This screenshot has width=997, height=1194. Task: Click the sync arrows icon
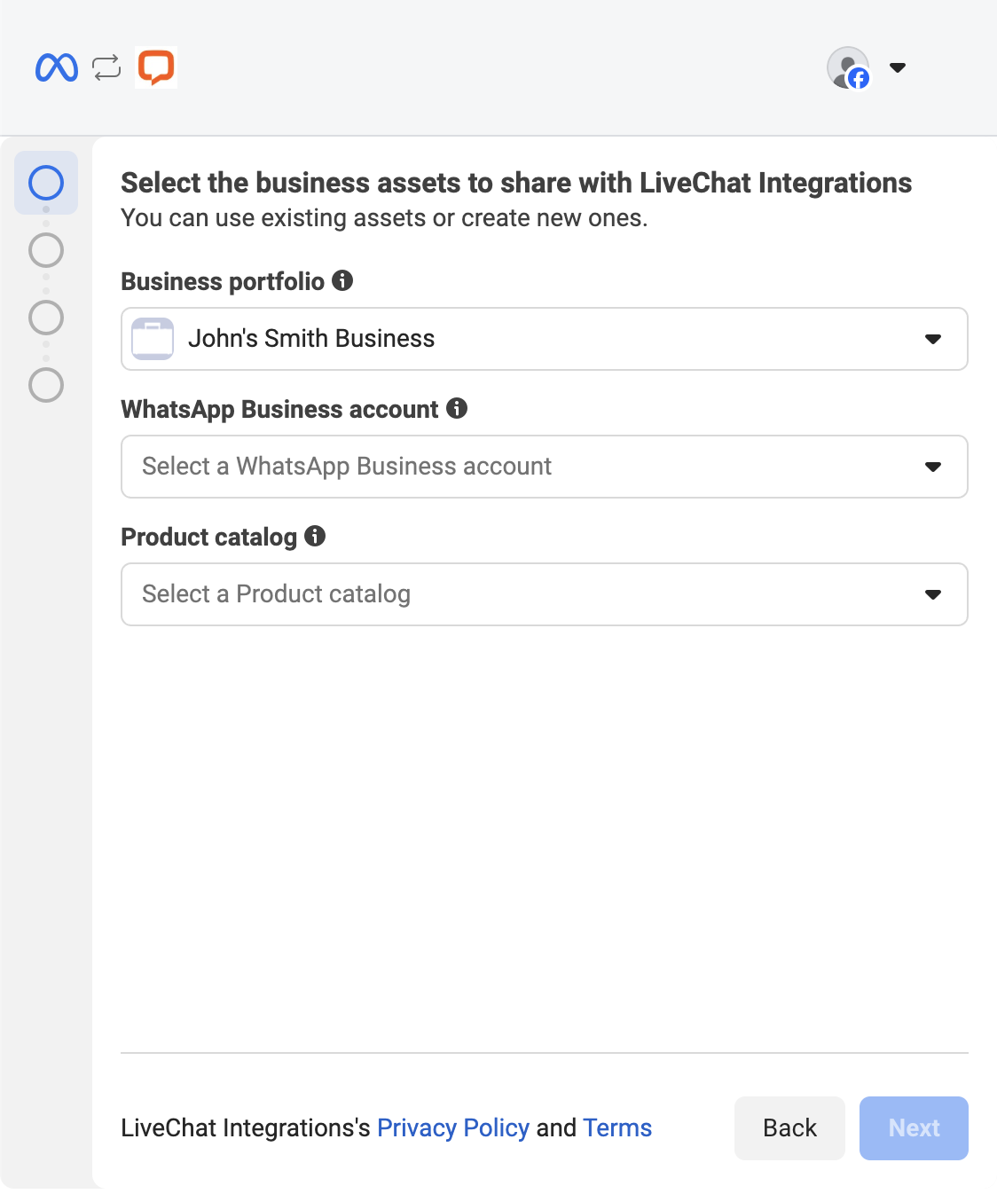[x=106, y=67]
